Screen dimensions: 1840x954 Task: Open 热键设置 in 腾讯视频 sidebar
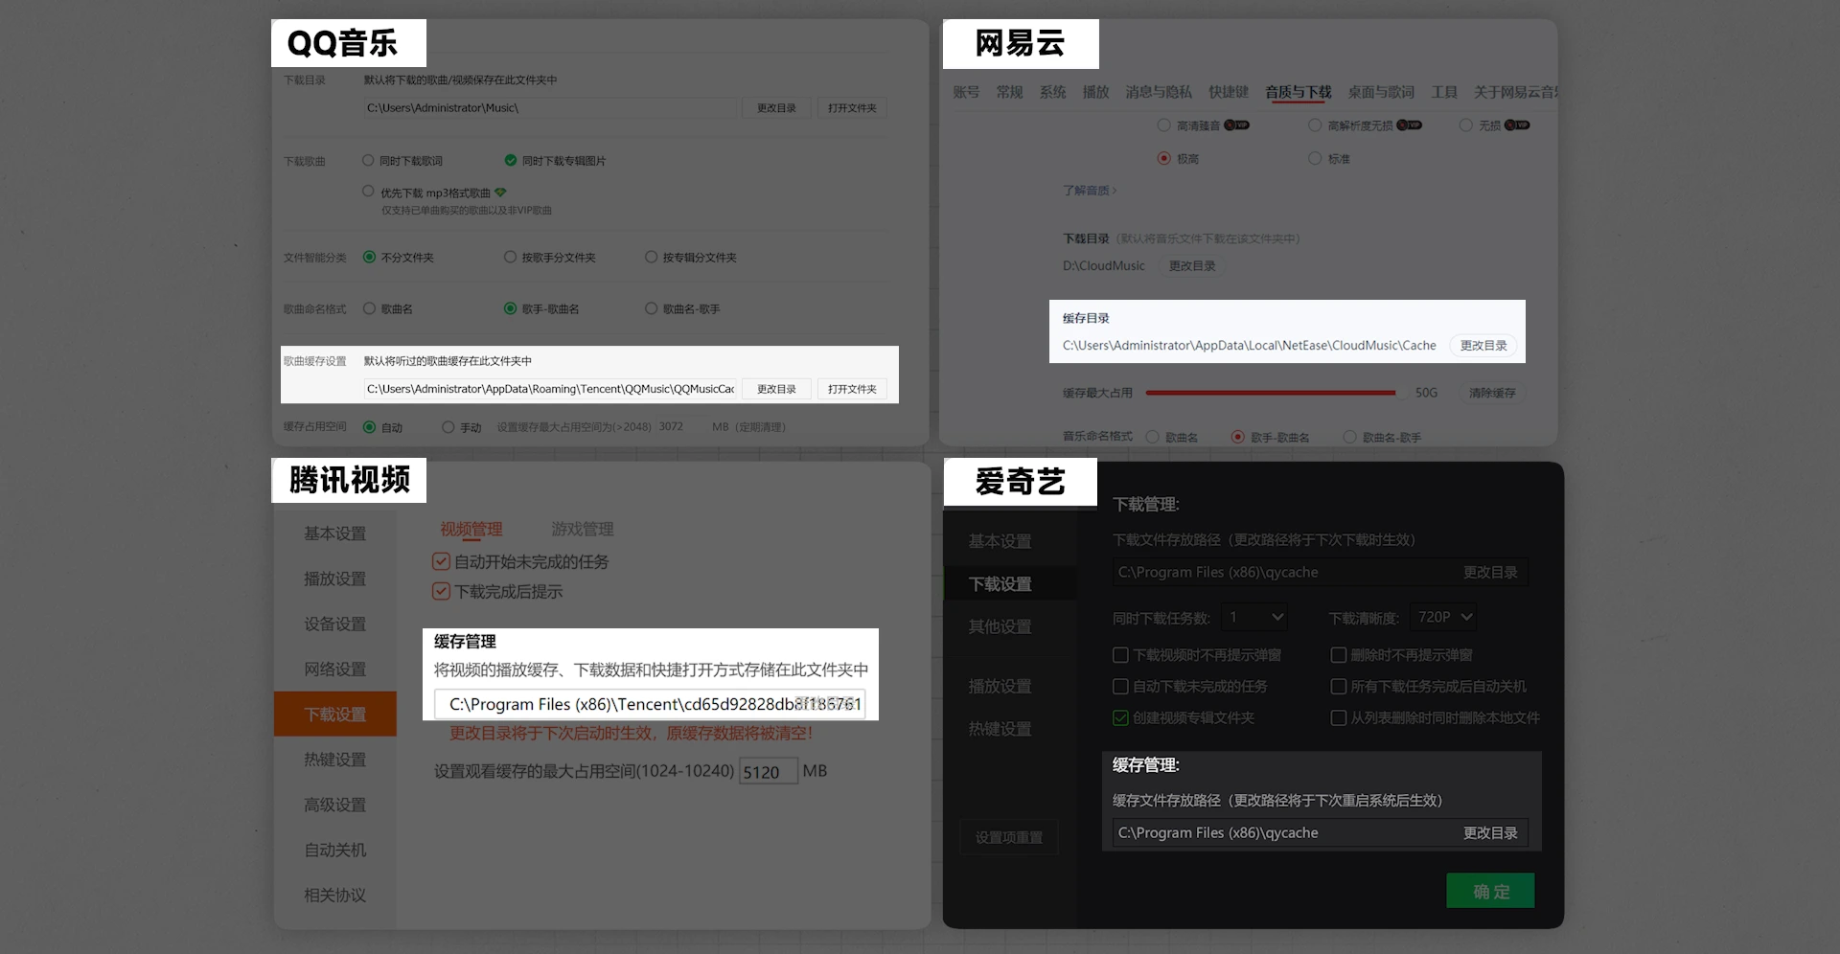click(335, 760)
